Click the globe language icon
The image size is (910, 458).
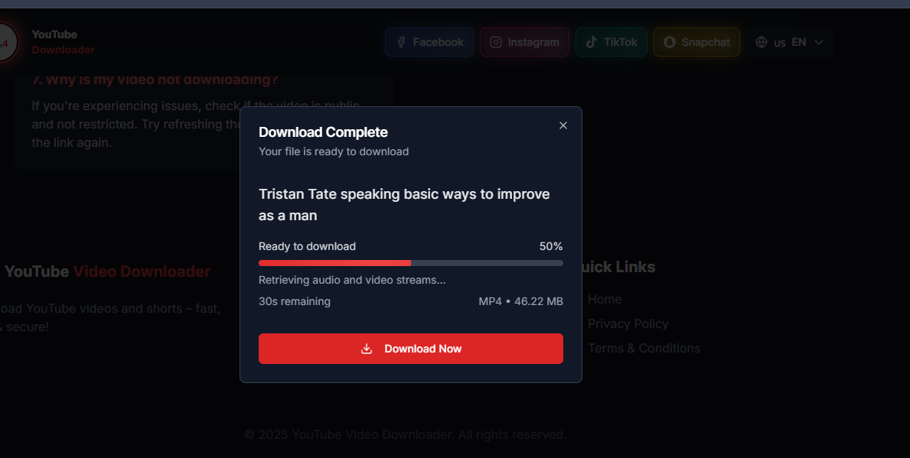click(762, 42)
